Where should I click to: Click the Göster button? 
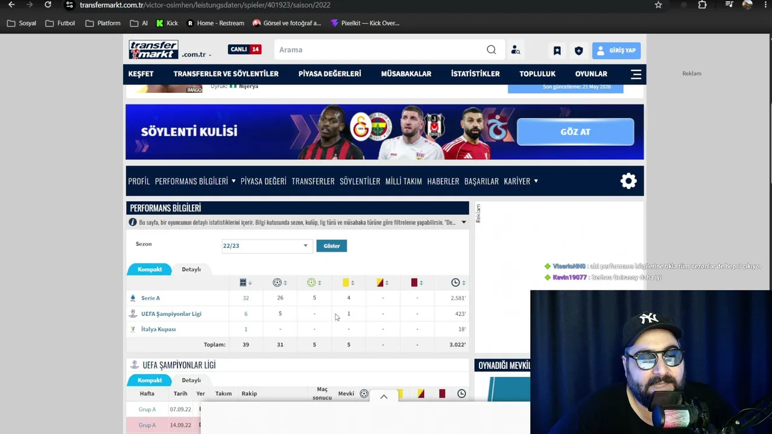tap(332, 246)
